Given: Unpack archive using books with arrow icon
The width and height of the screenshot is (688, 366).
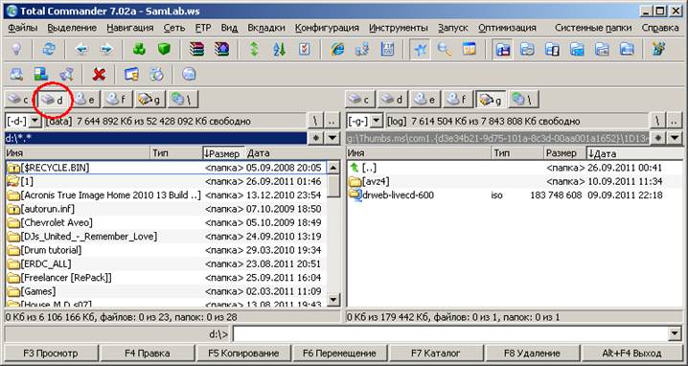Looking at the screenshot, I should [x=222, y=49].
